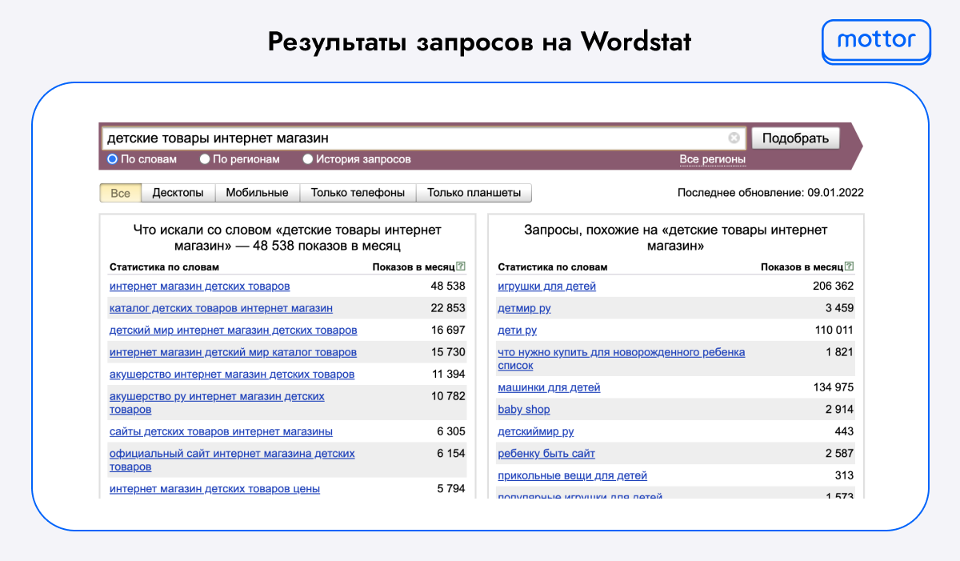Click the value '16 697'

(448, 331)
